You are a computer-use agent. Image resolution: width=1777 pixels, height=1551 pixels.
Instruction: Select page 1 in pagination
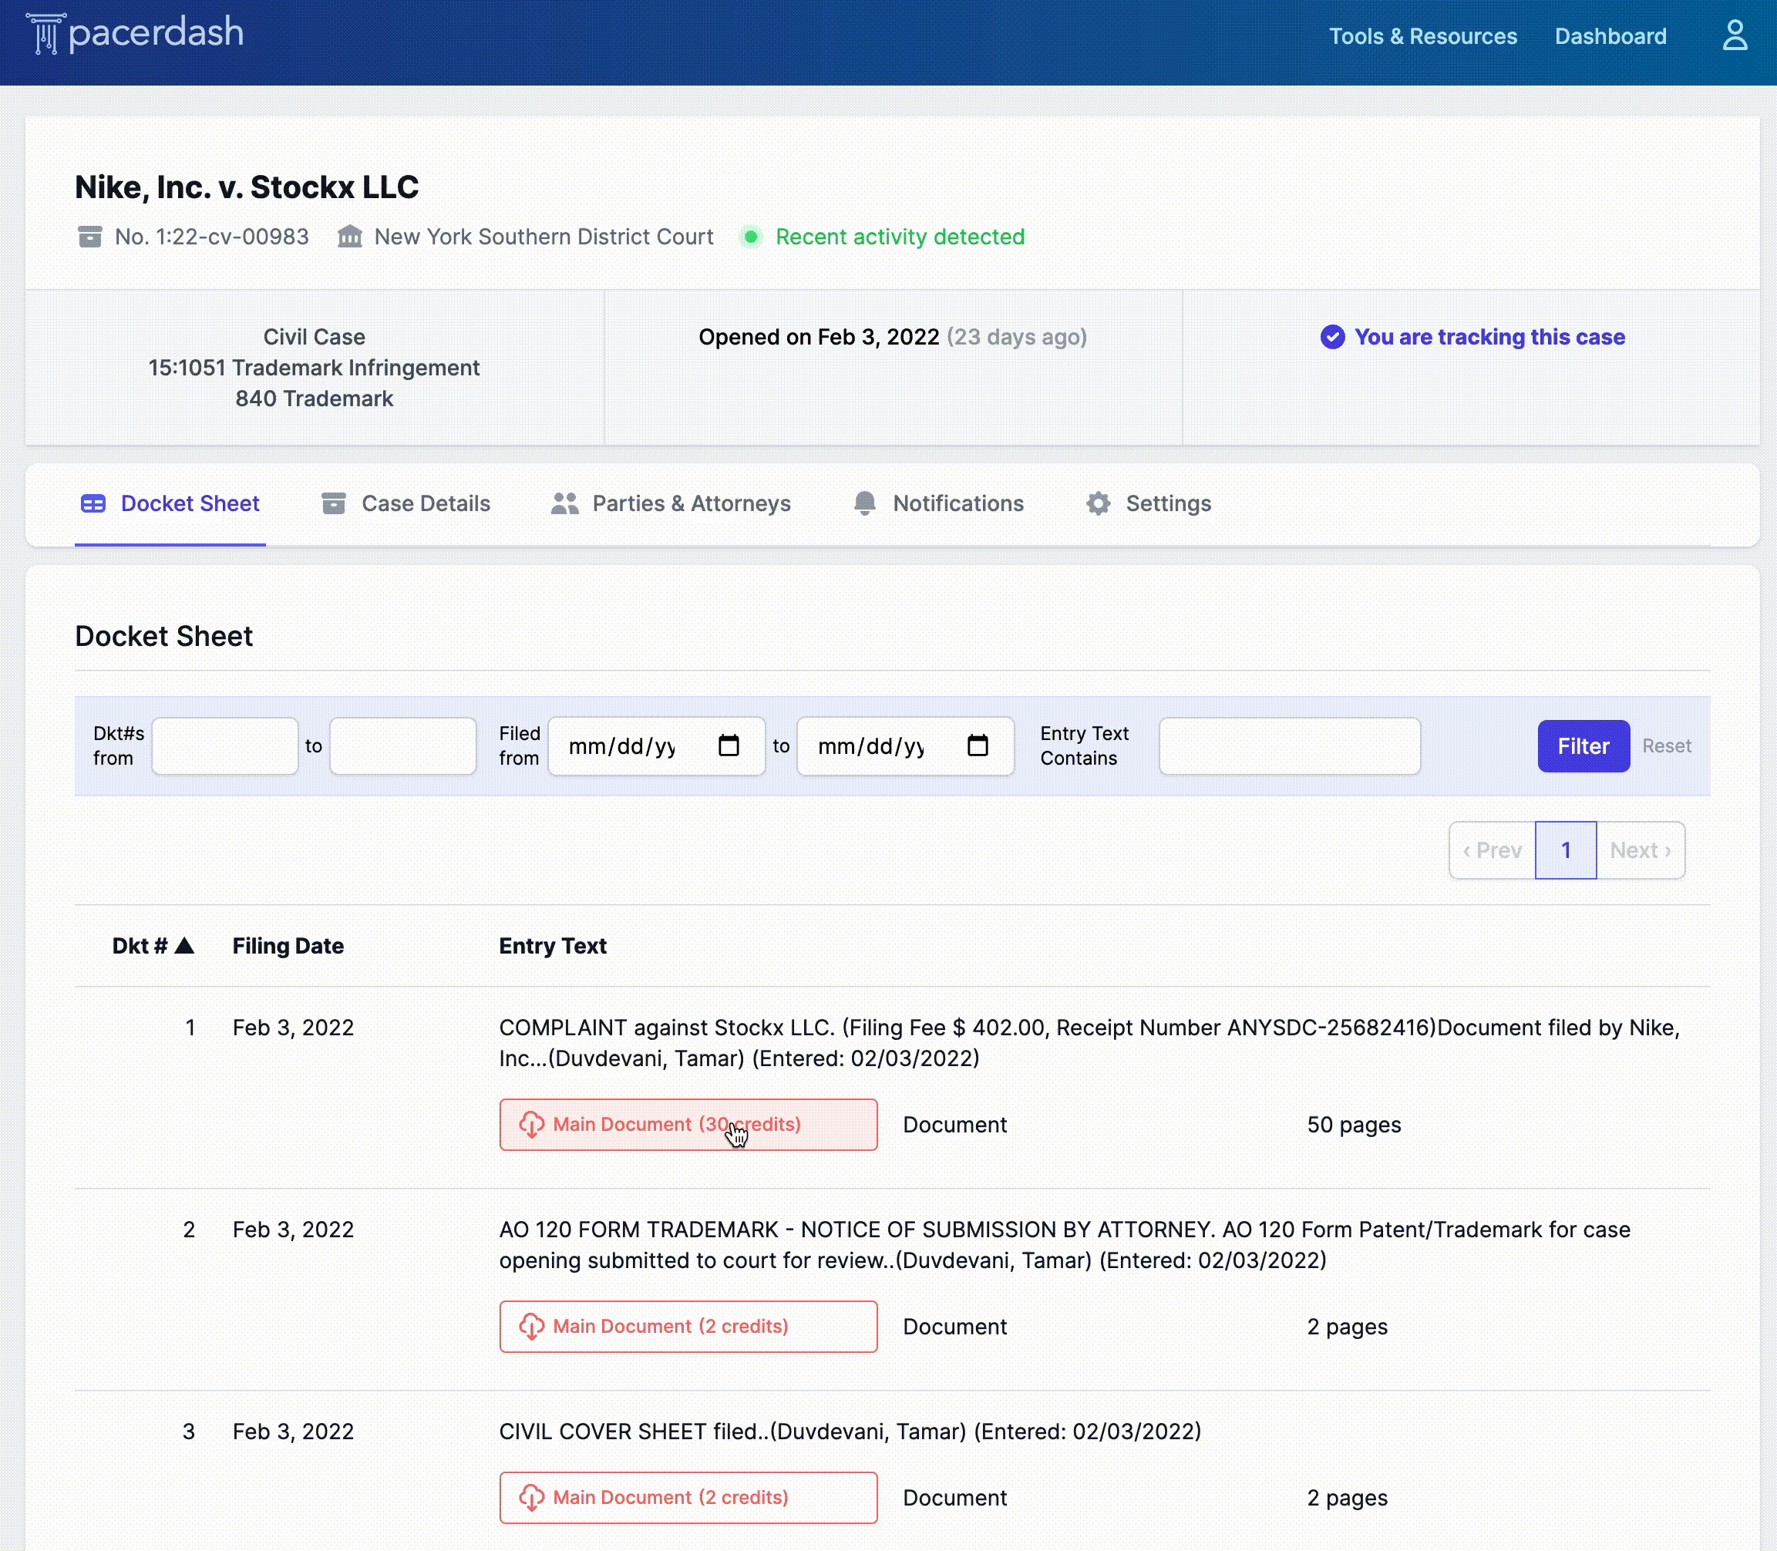[x=1566, y=850]
